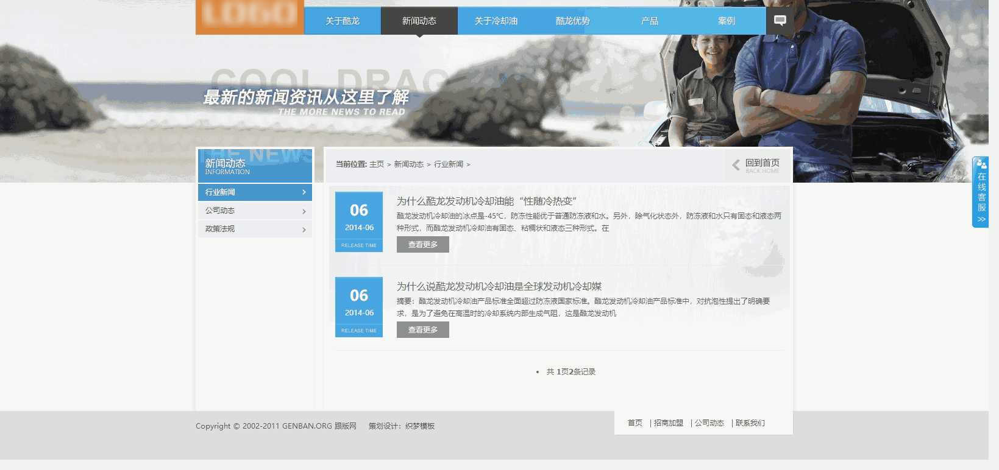Select 政策法规 in the sidebar
Image resolution: width=999 pixels, height=470 pixels.
coord(255,229)
